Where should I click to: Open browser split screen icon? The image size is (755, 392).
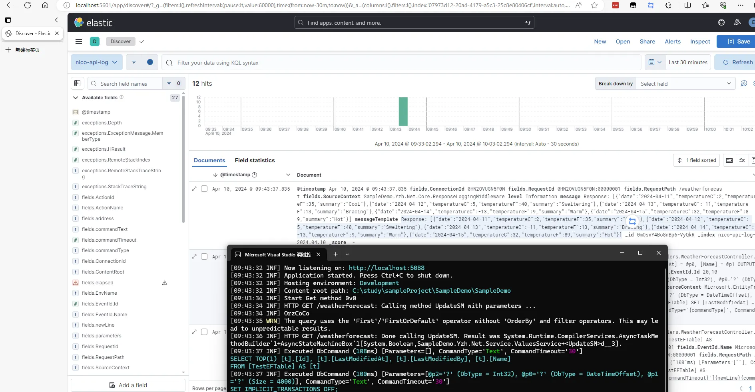click(x=687, y=5)
